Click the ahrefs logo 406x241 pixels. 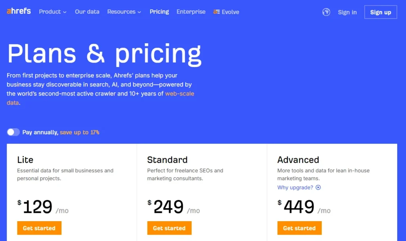pos(18,11)
